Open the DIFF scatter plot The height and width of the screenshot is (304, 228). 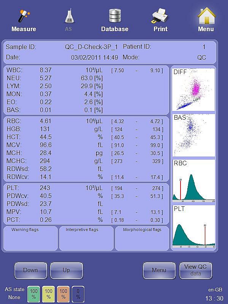194,90
